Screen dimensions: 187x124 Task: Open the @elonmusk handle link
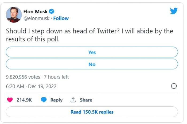click(37, 18)
